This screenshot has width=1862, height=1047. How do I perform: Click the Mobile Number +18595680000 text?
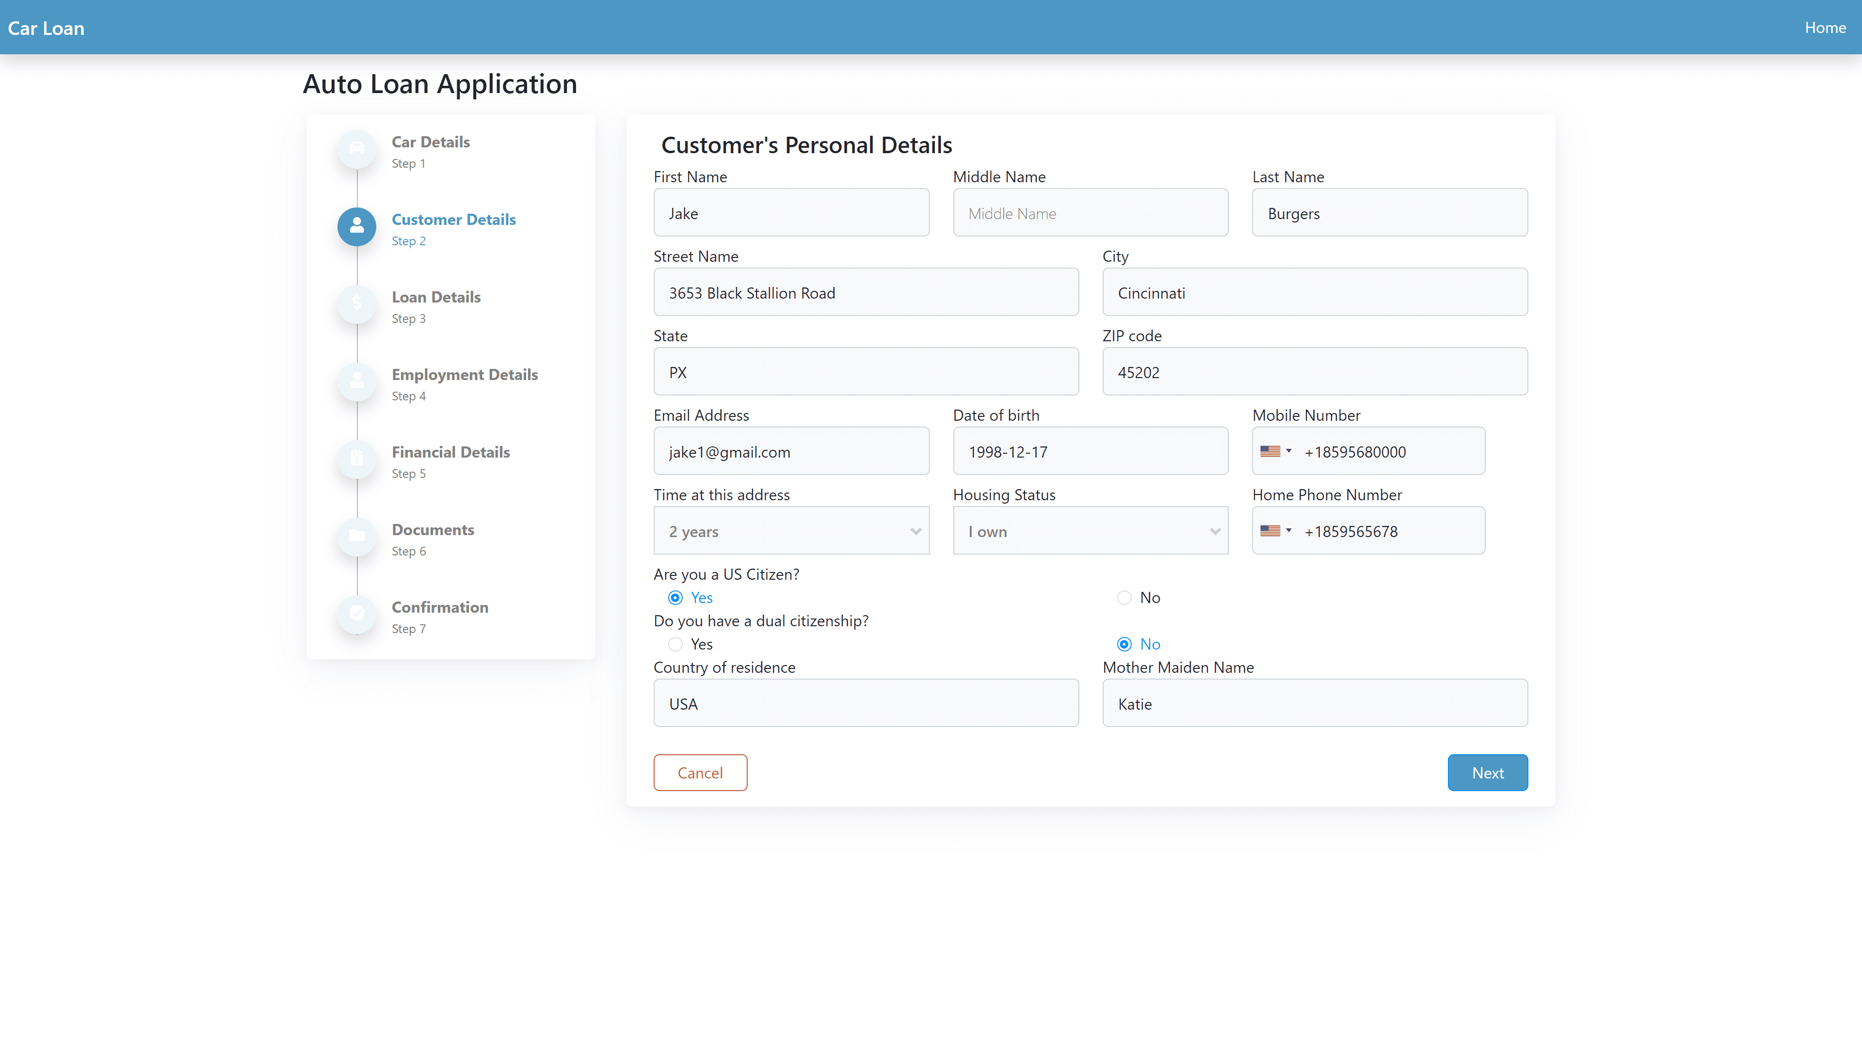(1355, 452)
